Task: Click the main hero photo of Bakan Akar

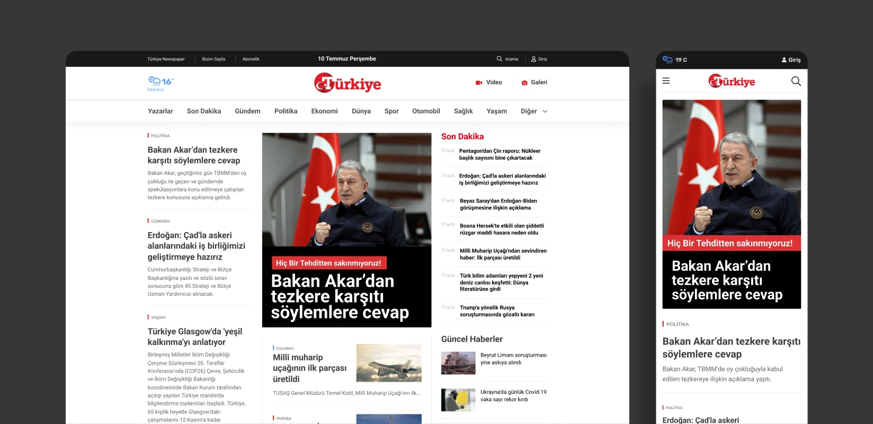Action: point(346,190)
